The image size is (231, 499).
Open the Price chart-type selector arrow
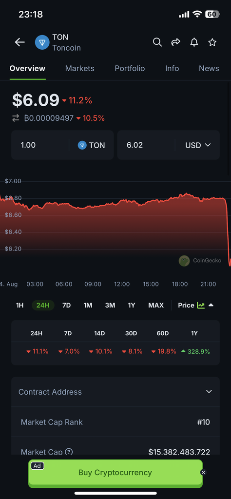(x=211, y=305)
